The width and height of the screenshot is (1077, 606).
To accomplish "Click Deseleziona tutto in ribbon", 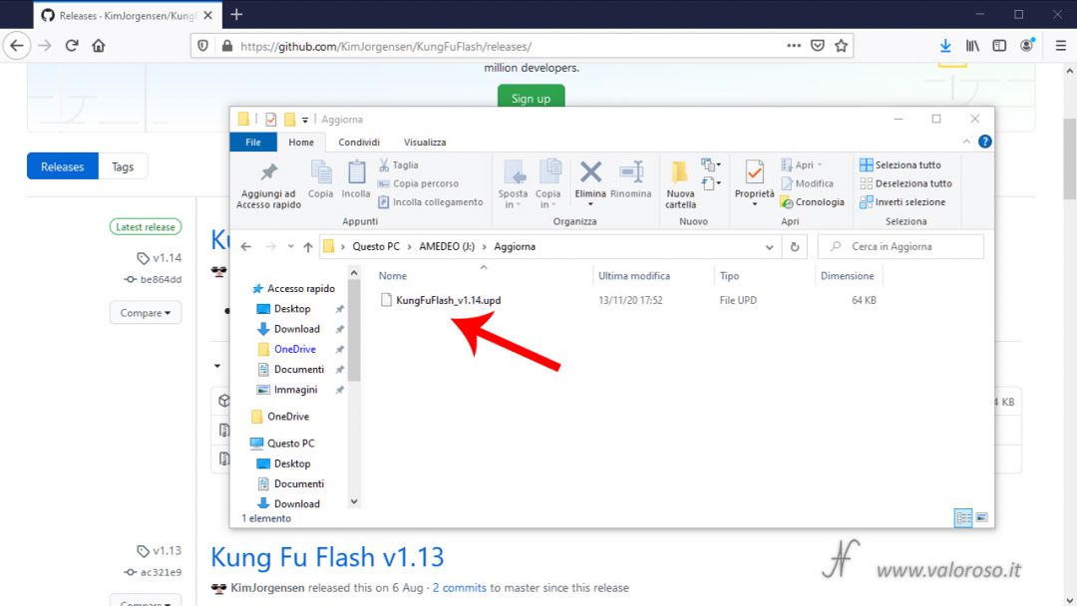I will pos(905,183).
